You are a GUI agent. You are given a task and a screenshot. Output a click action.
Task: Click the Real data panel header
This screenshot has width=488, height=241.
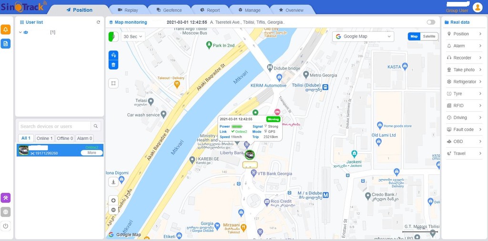[457, 22]
